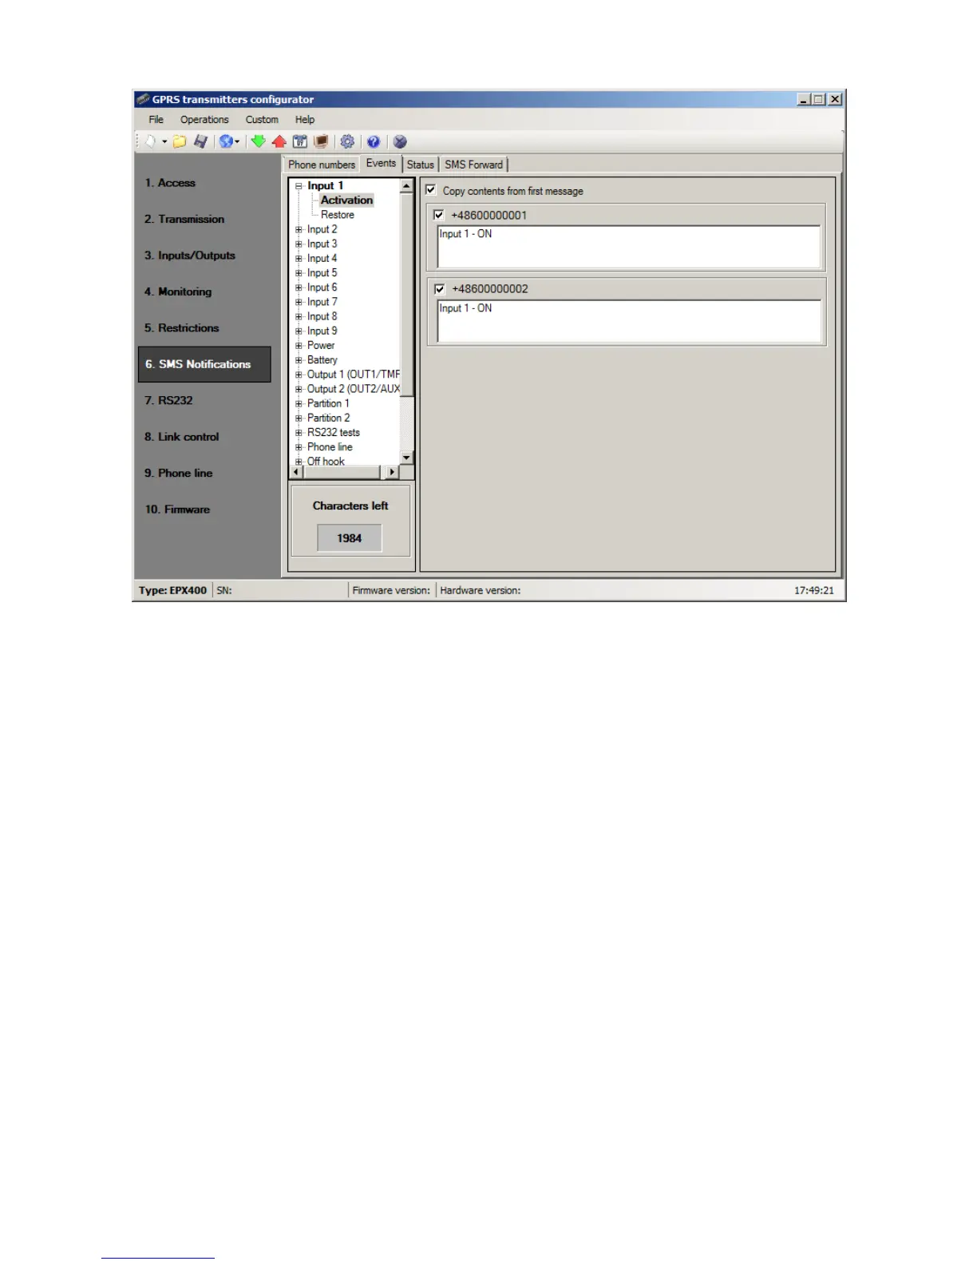Click the globe language icon
Image resolution: width=977 pixels, height=1265 pixels.
click(226, 141)
